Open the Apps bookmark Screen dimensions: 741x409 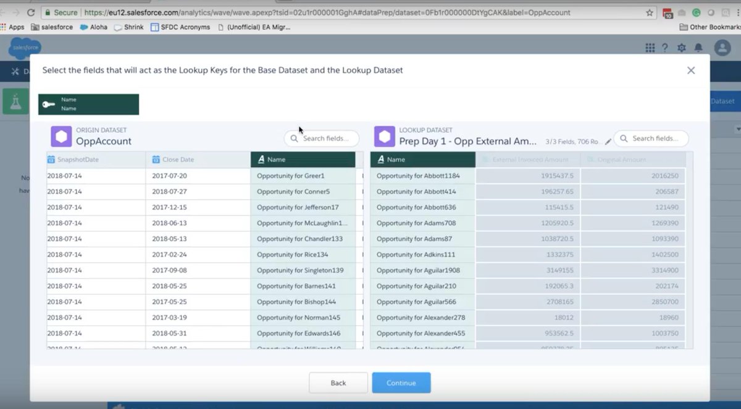coord(12,27)
